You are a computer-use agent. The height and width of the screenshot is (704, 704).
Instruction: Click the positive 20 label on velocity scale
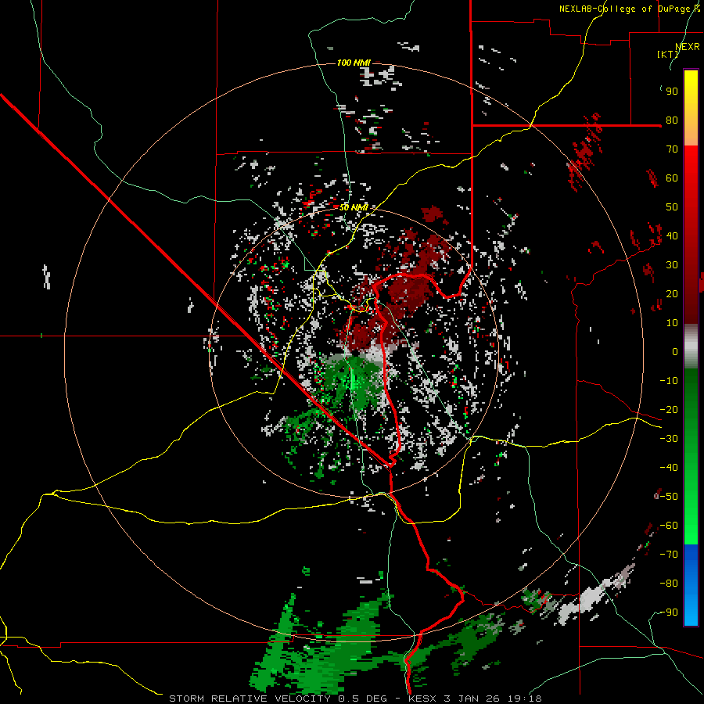pyautogui.click(x=672, y=293)
